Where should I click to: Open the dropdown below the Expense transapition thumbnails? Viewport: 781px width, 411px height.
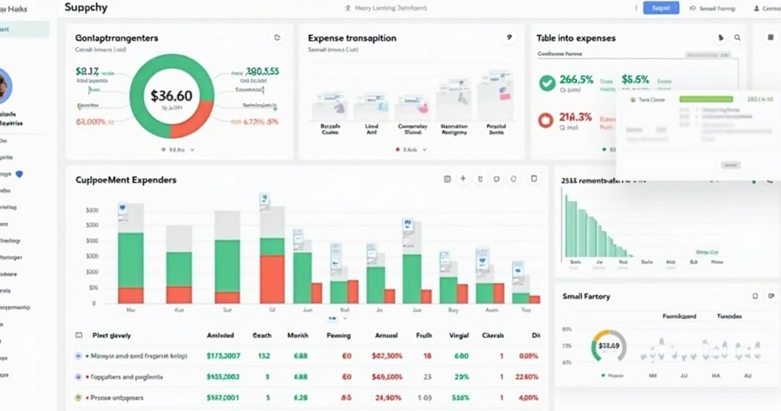pos(411,149)
